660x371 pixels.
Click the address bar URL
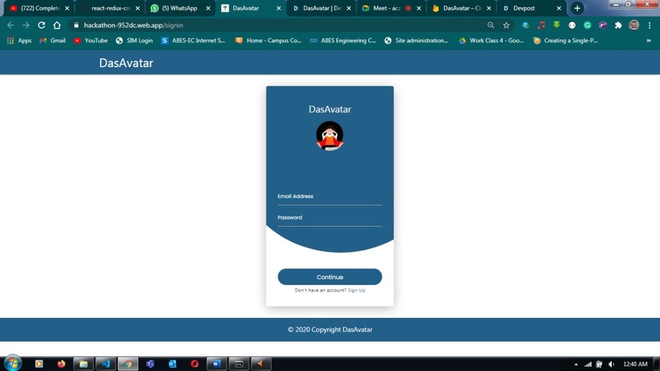click(133, 25)
